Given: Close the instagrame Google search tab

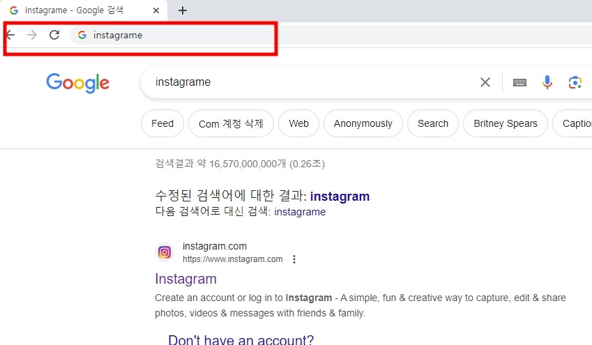Looking at the screenshot, I should coord(156,10).
